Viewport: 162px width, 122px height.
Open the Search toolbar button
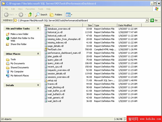point(41,14)
